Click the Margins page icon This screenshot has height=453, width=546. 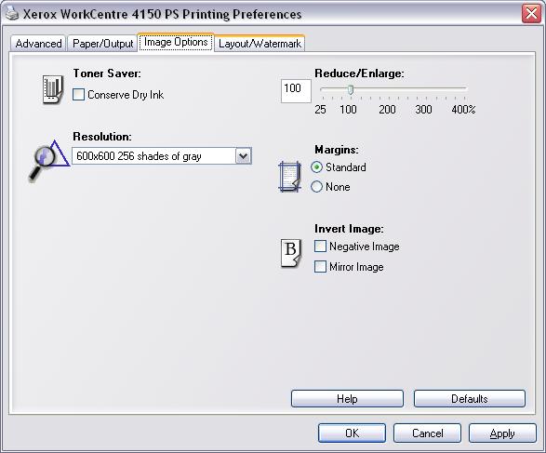289,177
